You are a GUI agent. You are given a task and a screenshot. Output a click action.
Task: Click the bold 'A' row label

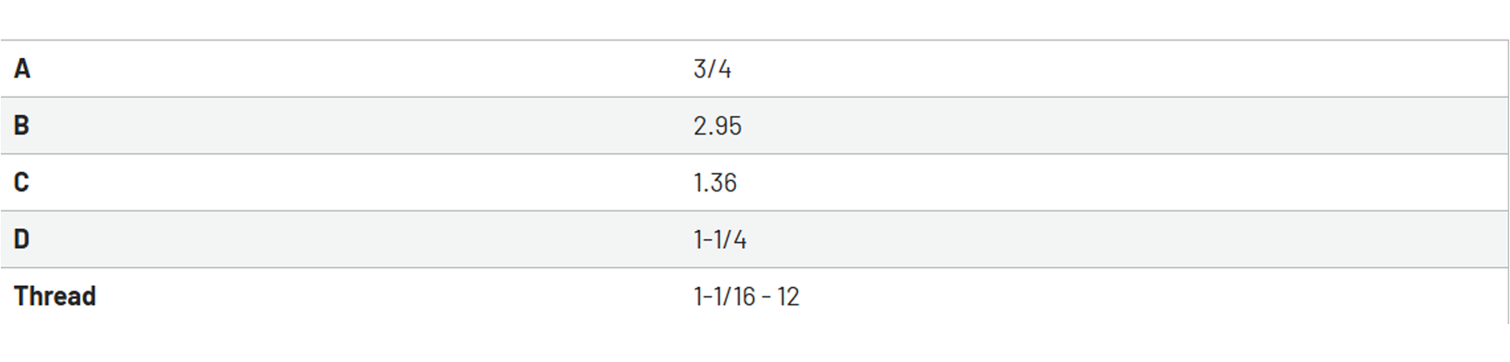(22, 68)
